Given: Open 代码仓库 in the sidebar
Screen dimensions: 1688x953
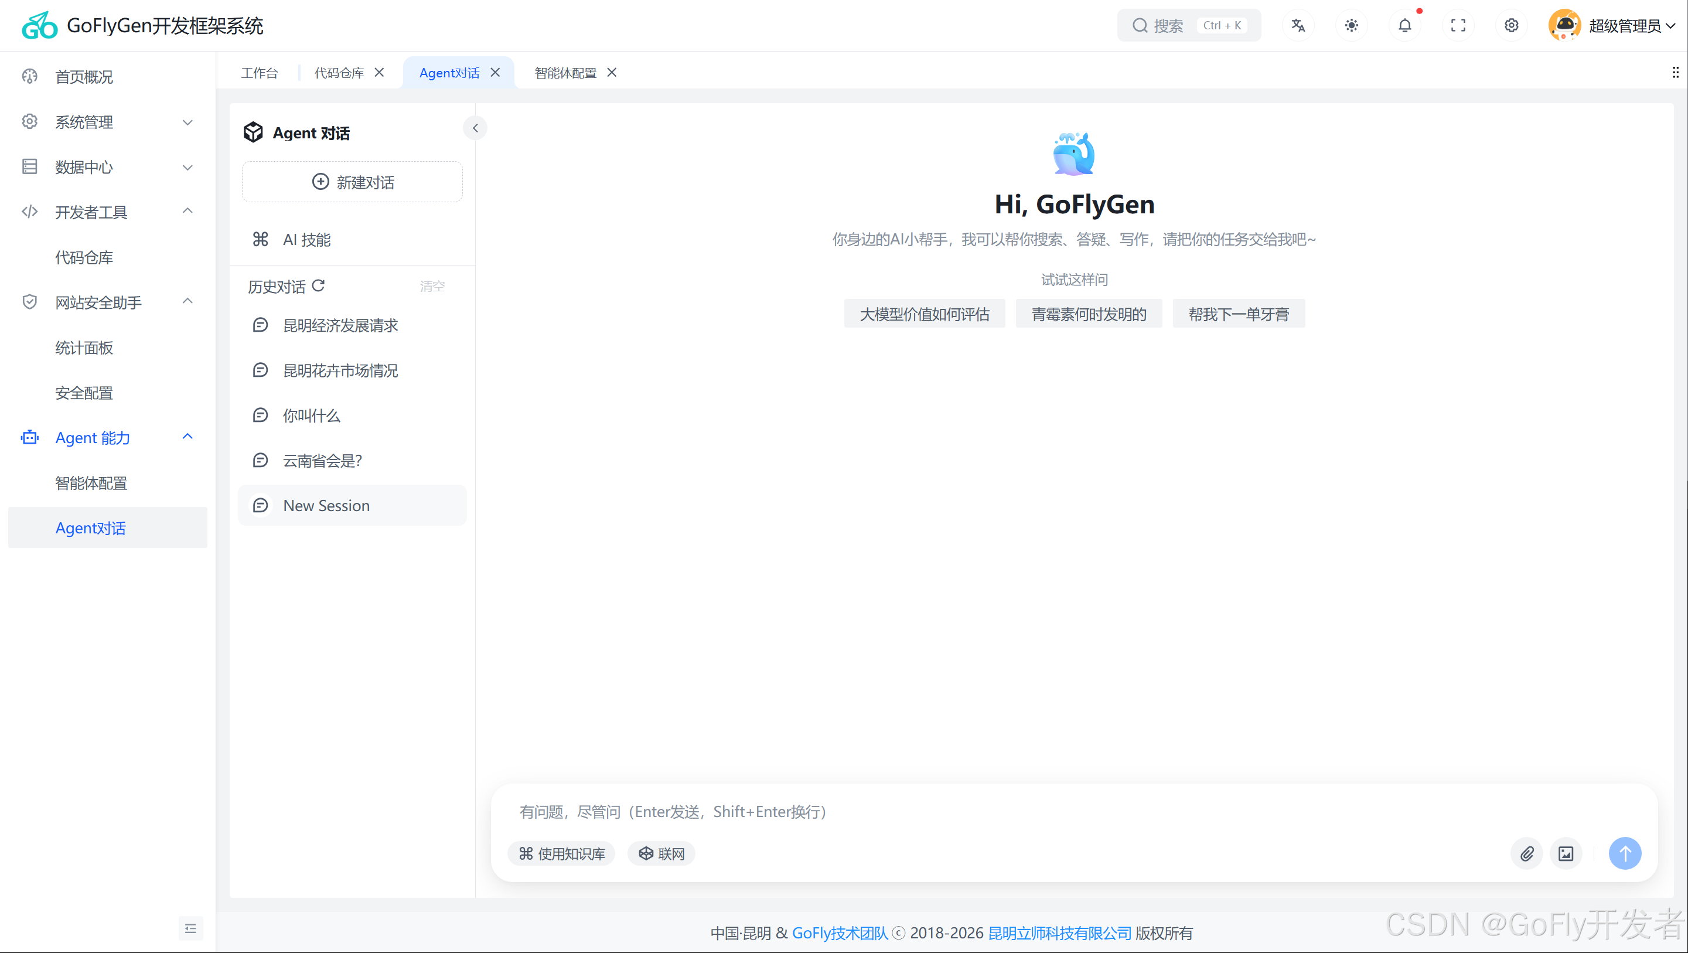Looking at the screenshot, I should 107,257.
